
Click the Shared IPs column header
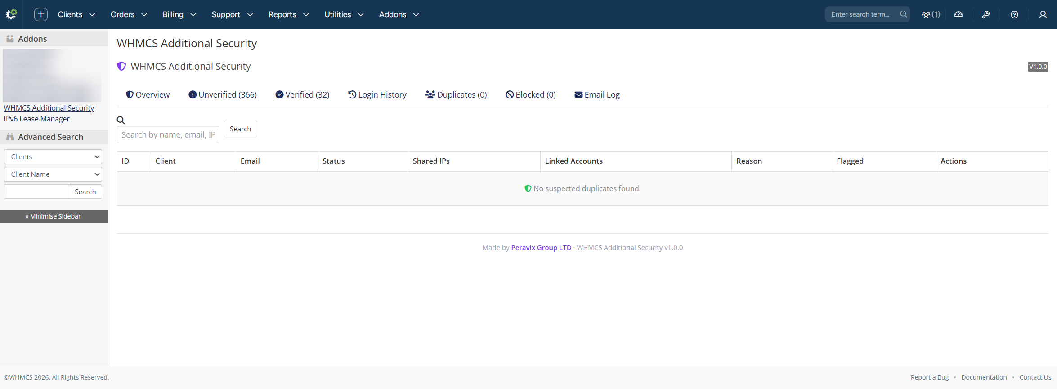(474, 161)
